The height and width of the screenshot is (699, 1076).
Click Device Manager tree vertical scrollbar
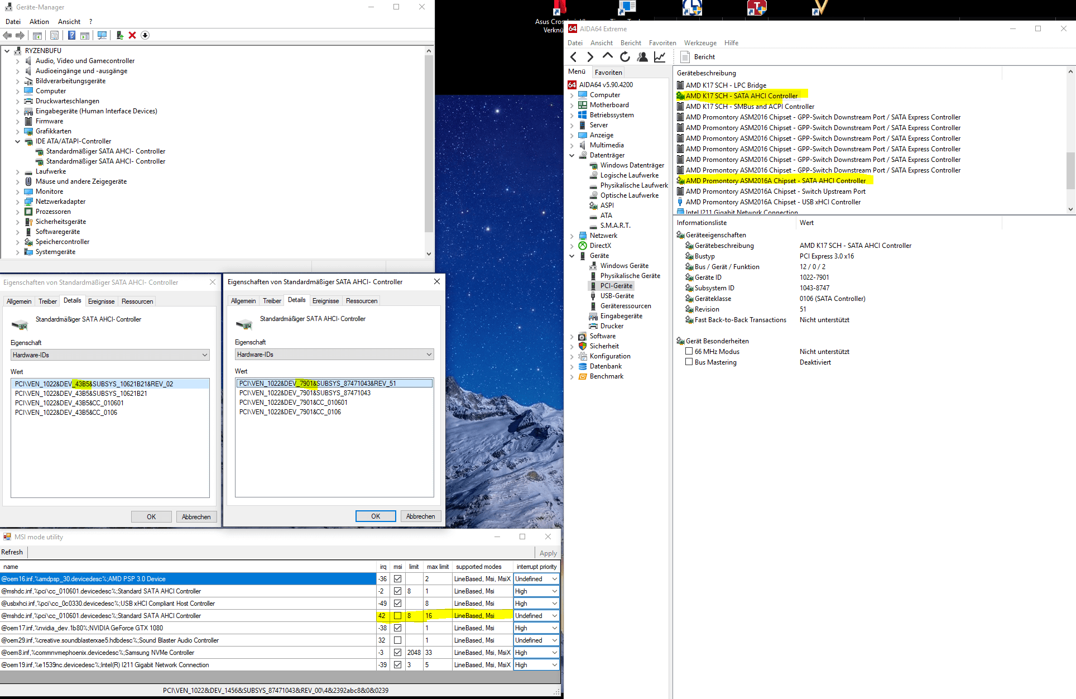(x=429, y=145)
